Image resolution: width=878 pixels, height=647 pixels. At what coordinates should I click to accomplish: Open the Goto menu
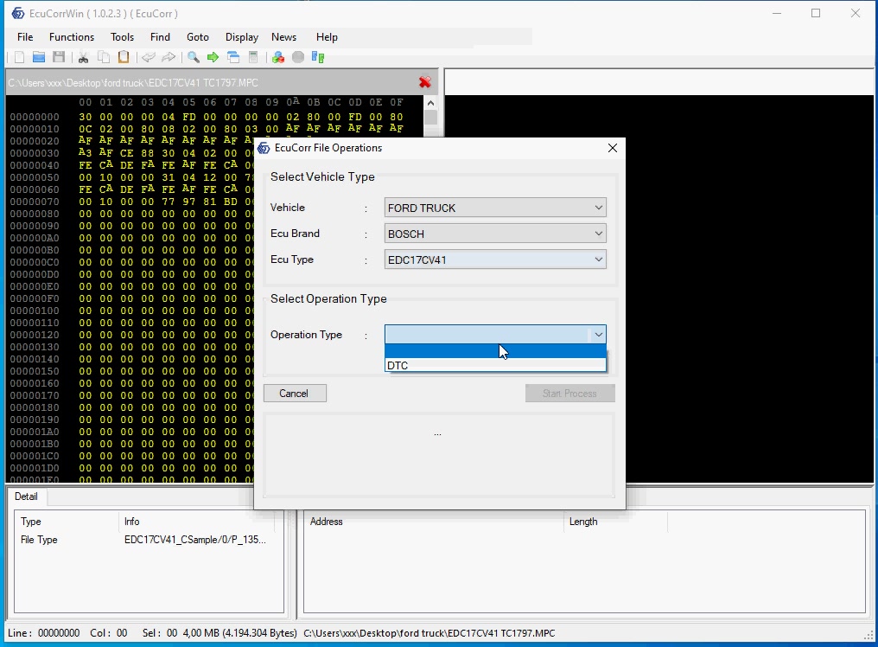tap(198, 37)
